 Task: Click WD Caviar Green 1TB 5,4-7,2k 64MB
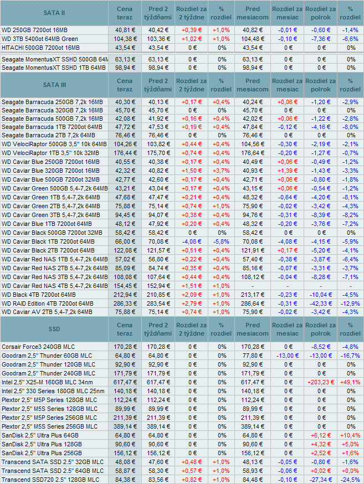51,197
